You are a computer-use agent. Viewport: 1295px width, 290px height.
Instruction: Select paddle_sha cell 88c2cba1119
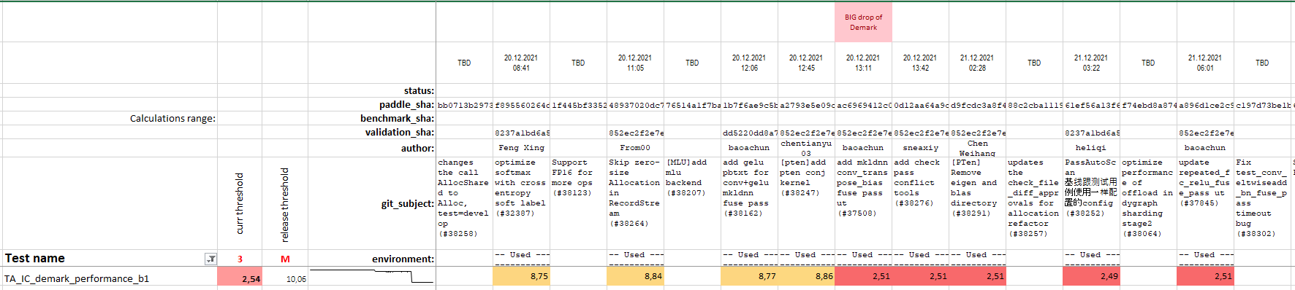coord(1034,105)
